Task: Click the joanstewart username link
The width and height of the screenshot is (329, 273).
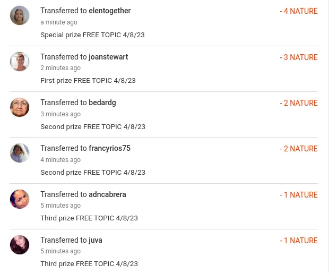Action: coord(108,57)
